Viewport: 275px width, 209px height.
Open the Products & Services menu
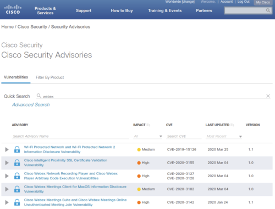pyautogui.click(x=45, y=10)
